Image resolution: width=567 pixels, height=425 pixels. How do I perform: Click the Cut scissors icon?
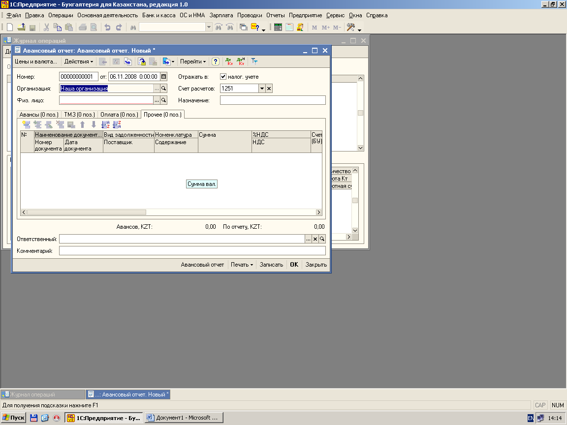(46, 27)
